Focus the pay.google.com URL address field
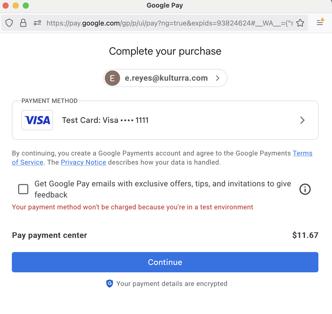 pos(169,23)
